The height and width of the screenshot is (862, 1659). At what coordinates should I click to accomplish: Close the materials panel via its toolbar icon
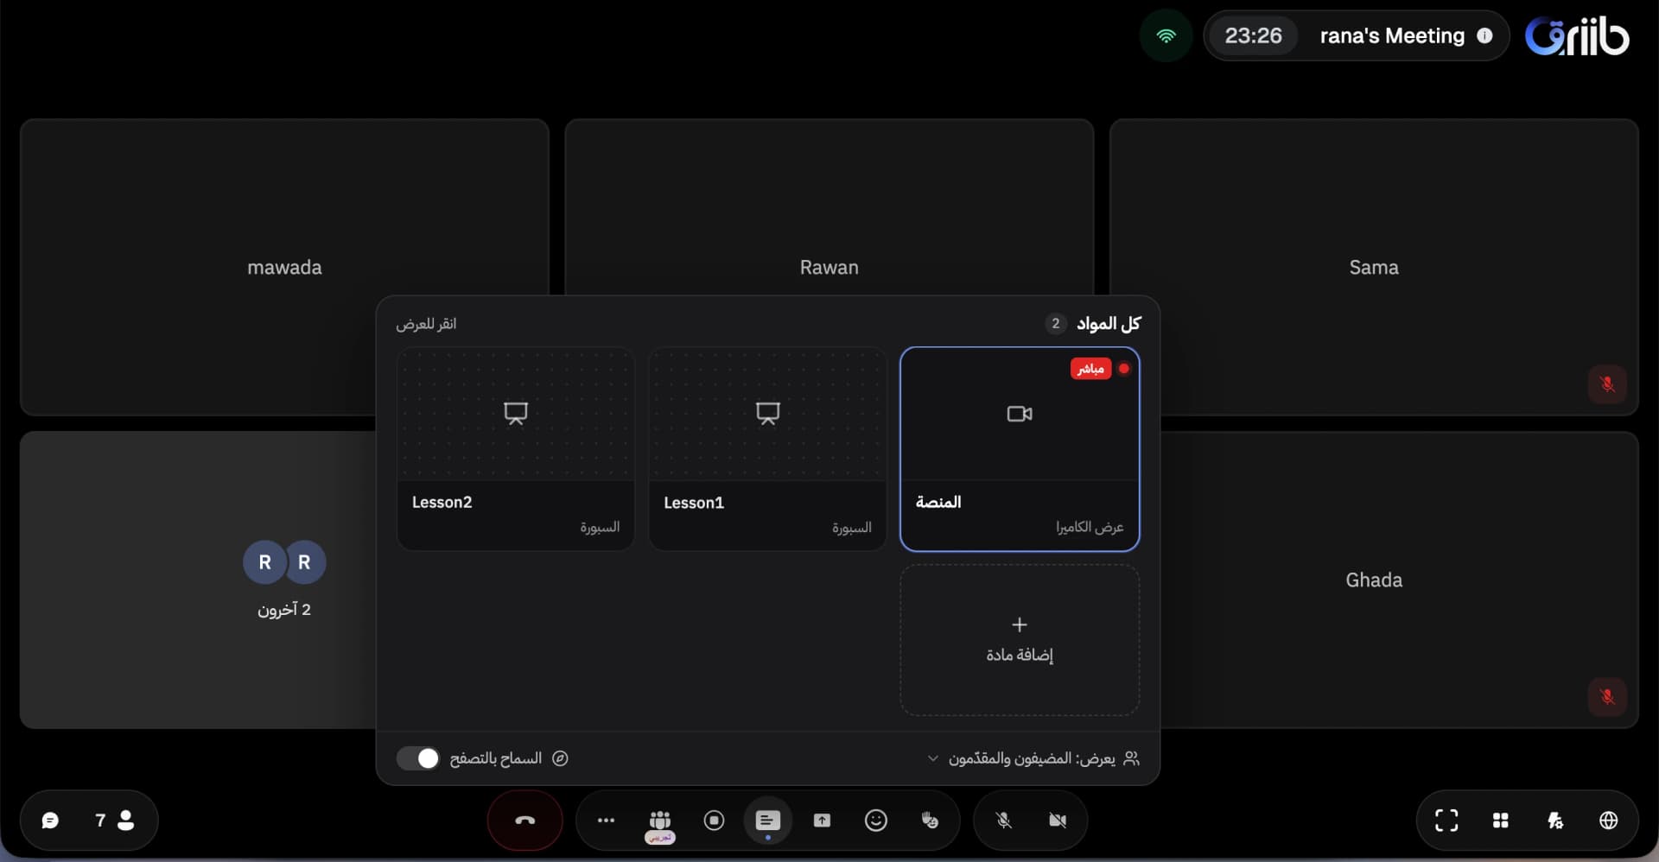coord(767,820)
